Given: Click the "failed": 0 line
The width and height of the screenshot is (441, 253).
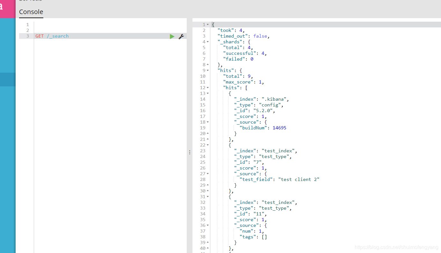Looking at the screenshot, I should [238, 59].
